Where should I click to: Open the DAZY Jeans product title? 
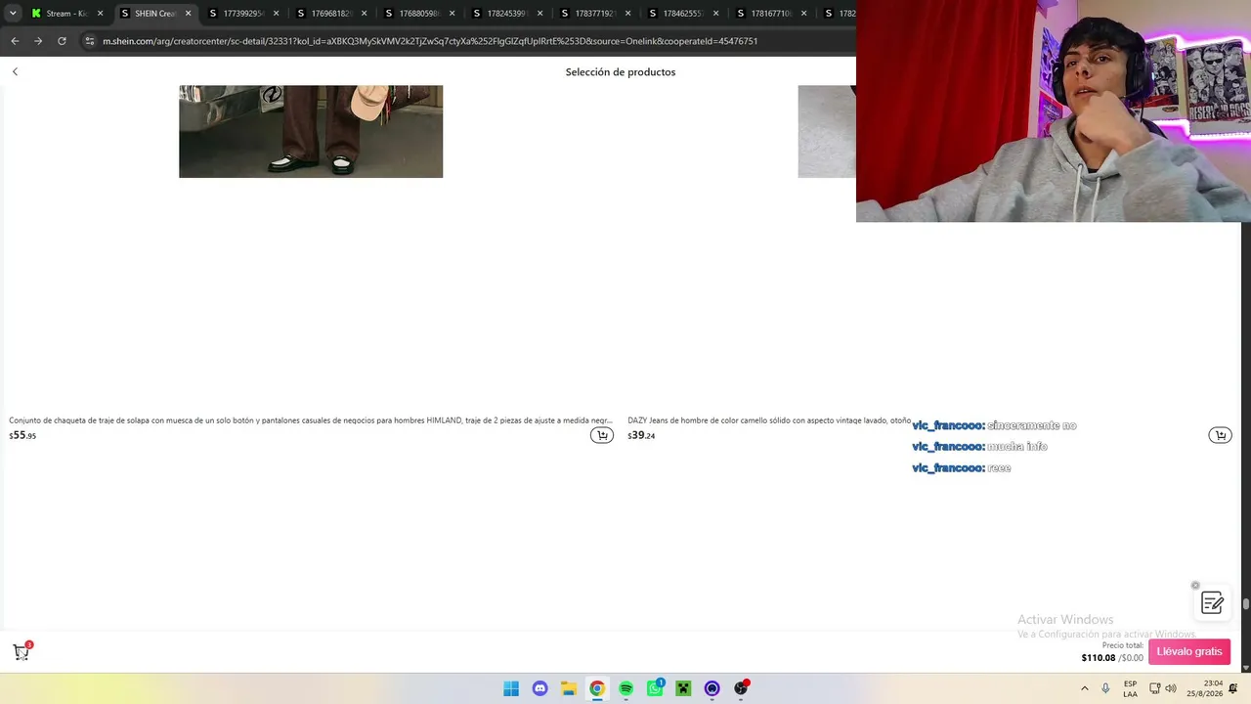pyautogui.click(x=769, y=420)
